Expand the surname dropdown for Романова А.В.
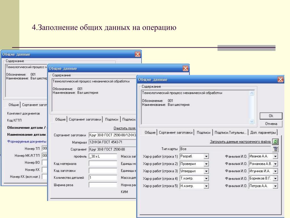Screen dimensions: 290x218 [x=275, y=164]
